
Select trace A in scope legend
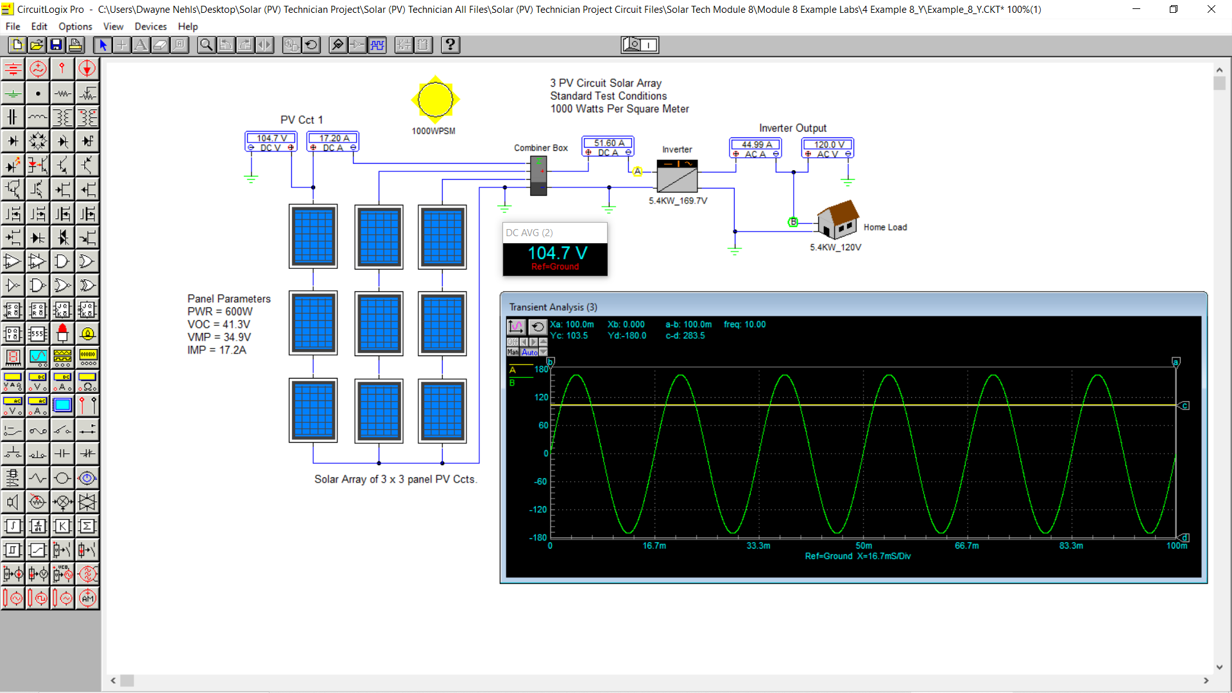click(x=513, y=370)
